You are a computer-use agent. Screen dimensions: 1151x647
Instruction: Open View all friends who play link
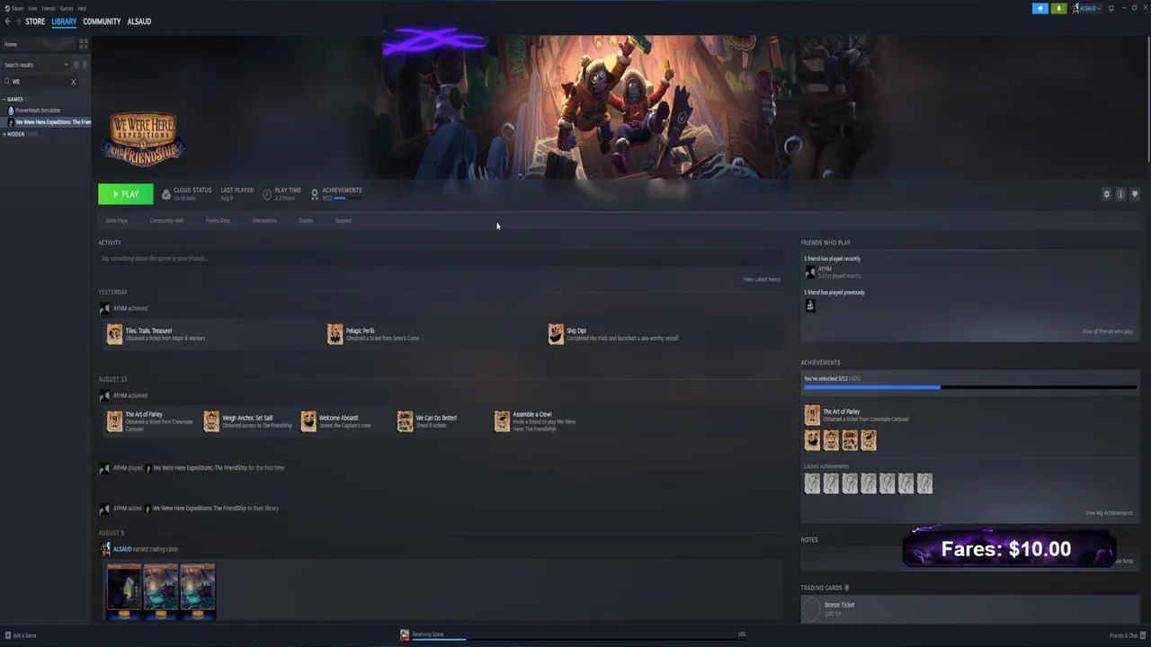pos(1108,332)
